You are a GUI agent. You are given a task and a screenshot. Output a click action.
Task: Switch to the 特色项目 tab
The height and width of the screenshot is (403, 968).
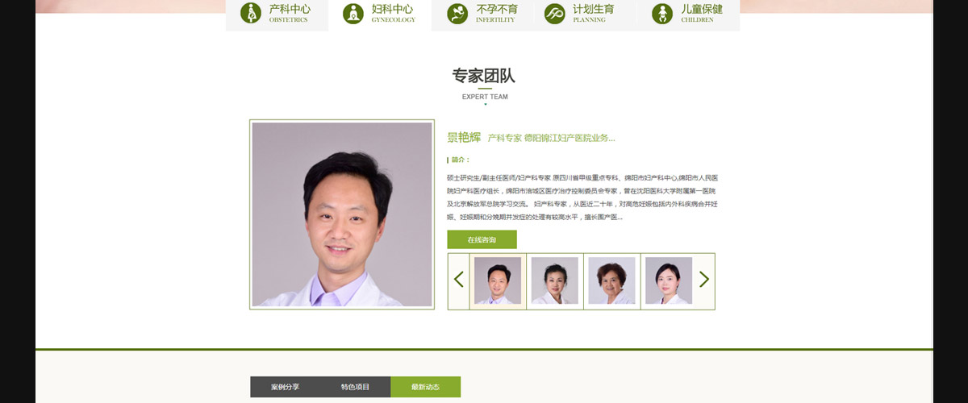click(x=355, y=387)
